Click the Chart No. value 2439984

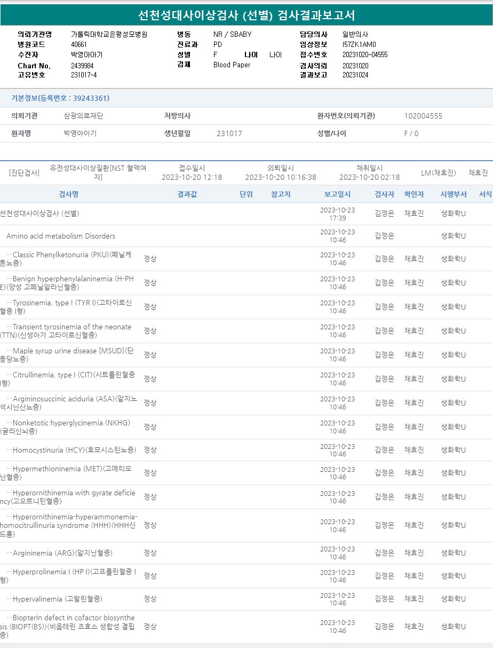(82, 66)
